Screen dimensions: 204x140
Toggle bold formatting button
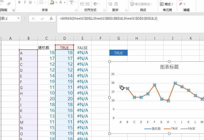(19, 2)
